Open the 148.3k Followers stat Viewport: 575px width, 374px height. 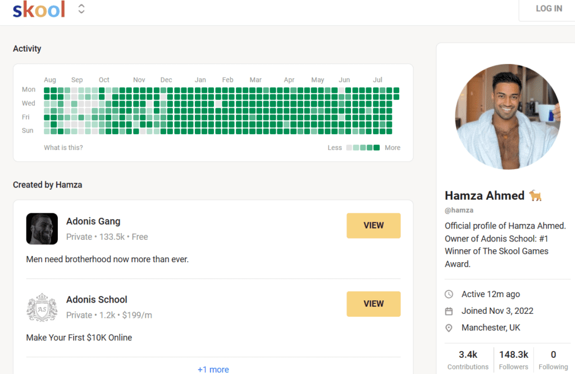click(x=513, y=359)
